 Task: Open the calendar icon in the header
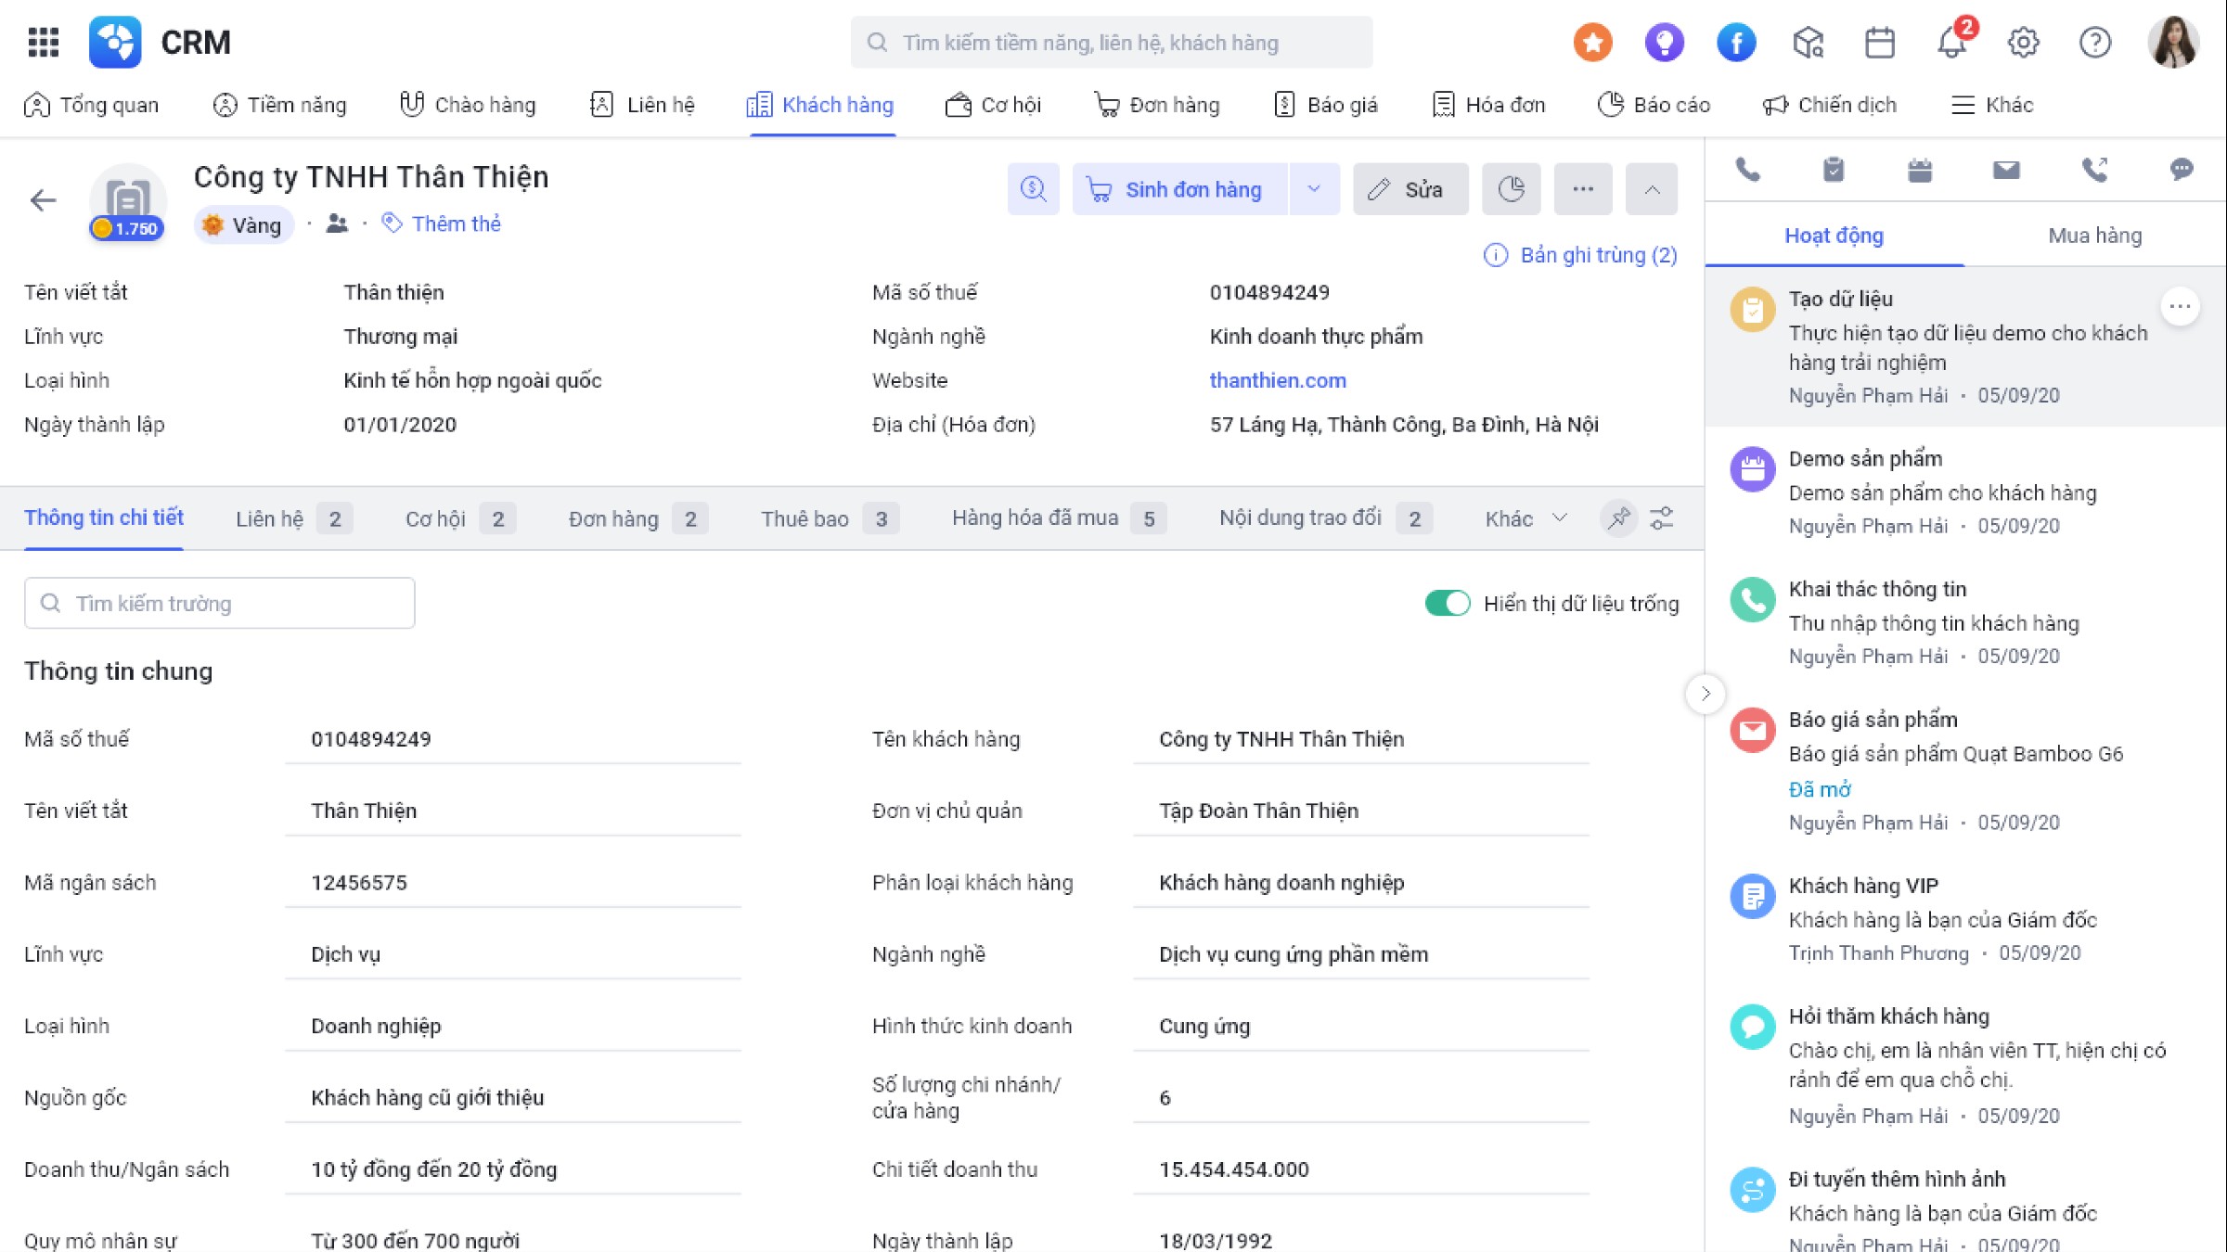click(x=1879, y=43)
